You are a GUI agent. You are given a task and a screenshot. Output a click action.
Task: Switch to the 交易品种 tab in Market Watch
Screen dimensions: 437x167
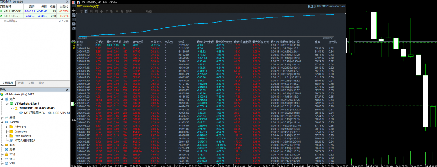[8, 83]
